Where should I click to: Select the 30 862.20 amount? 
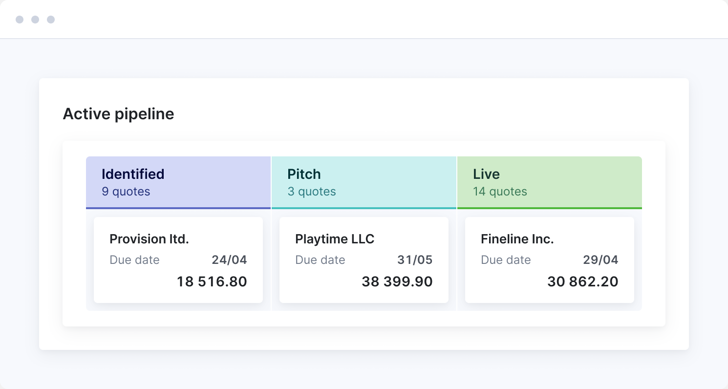582,281
